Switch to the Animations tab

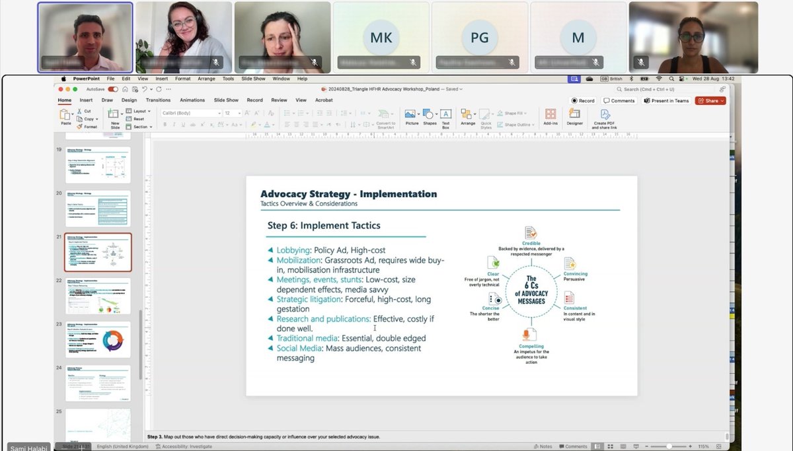click(x=192, y=100)
